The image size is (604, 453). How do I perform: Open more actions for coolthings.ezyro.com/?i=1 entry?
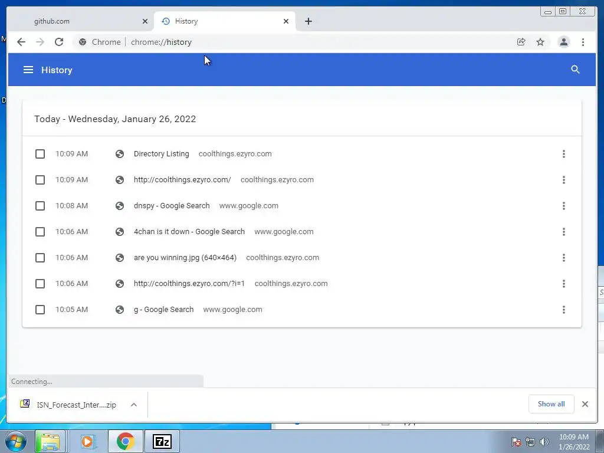click(x=563, y=284)
